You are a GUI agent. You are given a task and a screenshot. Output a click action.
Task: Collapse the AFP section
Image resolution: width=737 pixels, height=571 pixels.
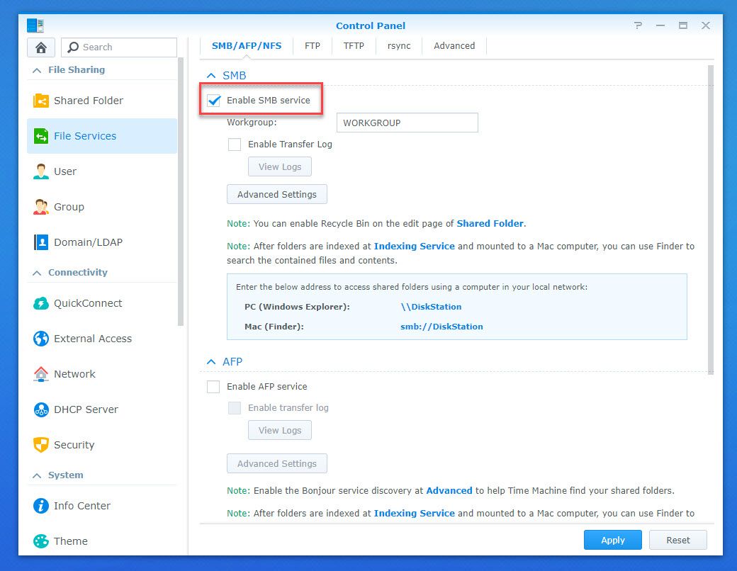click(211, 362)
